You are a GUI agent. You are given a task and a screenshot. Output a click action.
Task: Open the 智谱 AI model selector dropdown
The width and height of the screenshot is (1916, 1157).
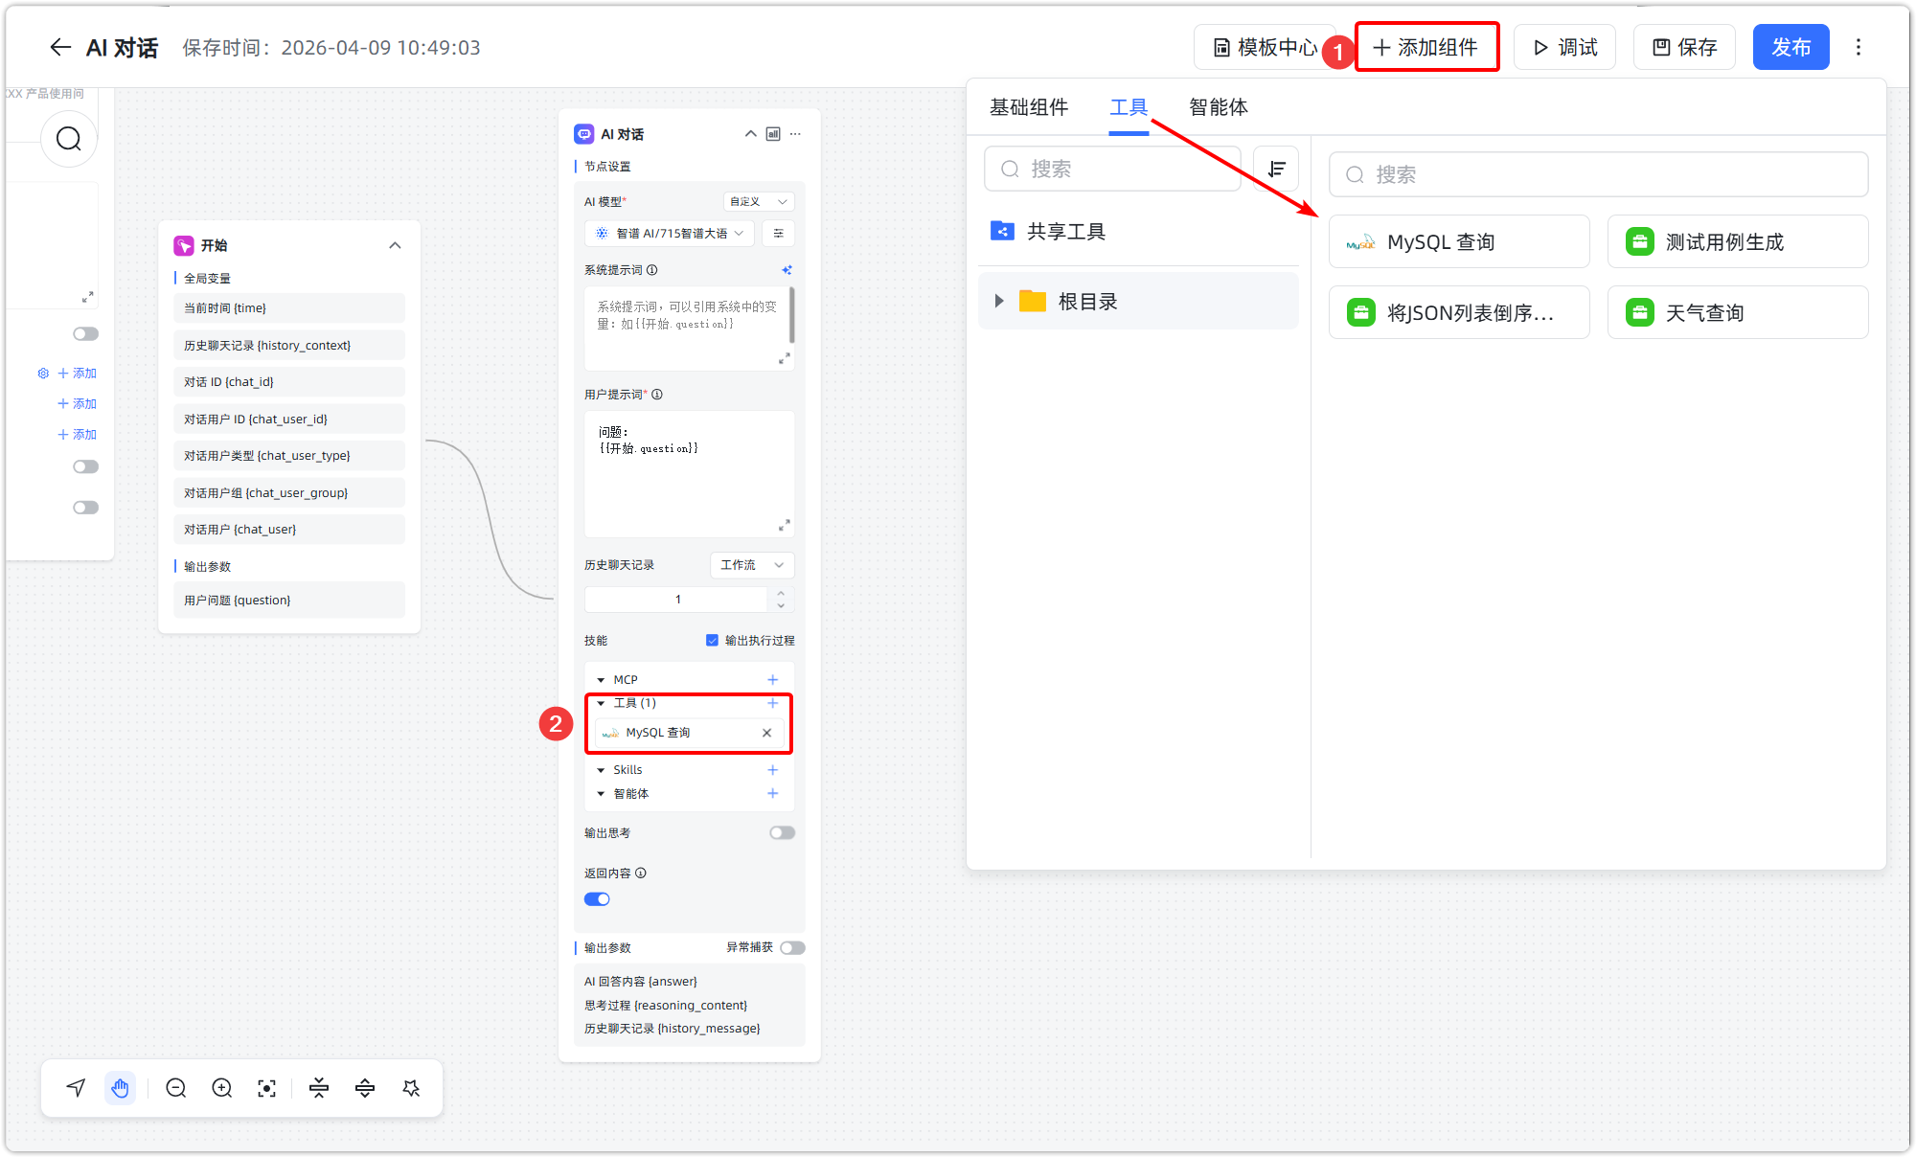click(x=670, y=233)
